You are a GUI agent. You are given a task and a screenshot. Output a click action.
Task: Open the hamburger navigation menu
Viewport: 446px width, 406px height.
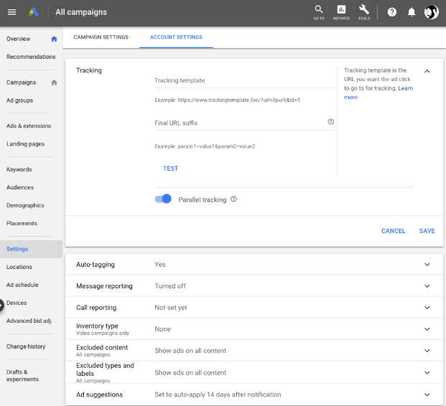pos(11,12)
